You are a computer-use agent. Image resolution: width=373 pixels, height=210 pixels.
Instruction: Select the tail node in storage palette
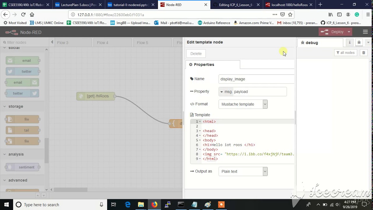point(22,130)
